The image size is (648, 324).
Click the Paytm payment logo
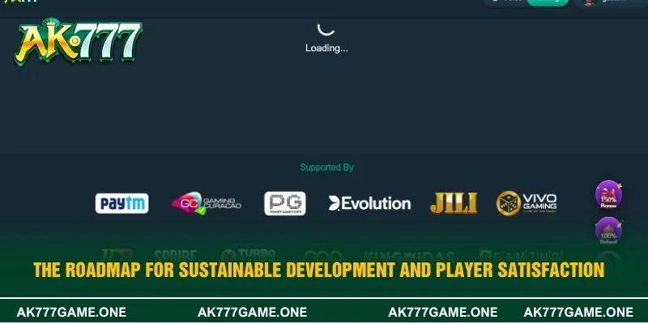122,203
